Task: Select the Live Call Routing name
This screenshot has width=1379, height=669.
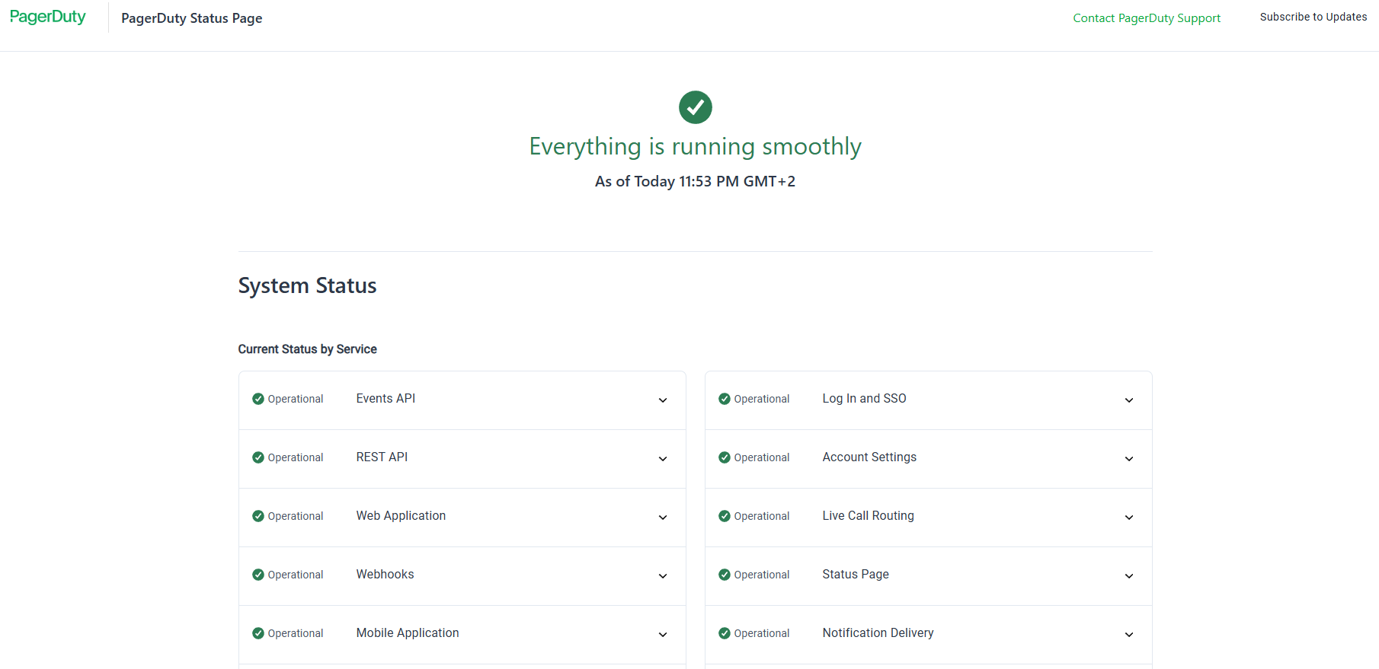Action: click(x=868, y=515)
